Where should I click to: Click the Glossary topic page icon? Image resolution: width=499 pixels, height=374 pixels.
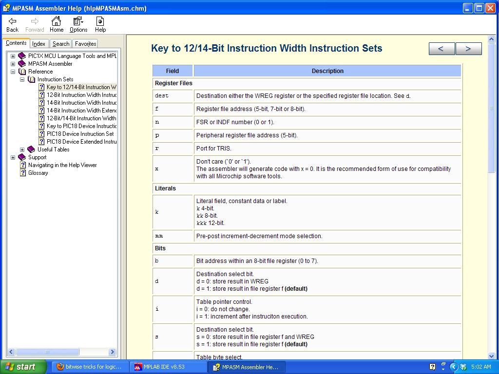(22, 173)
